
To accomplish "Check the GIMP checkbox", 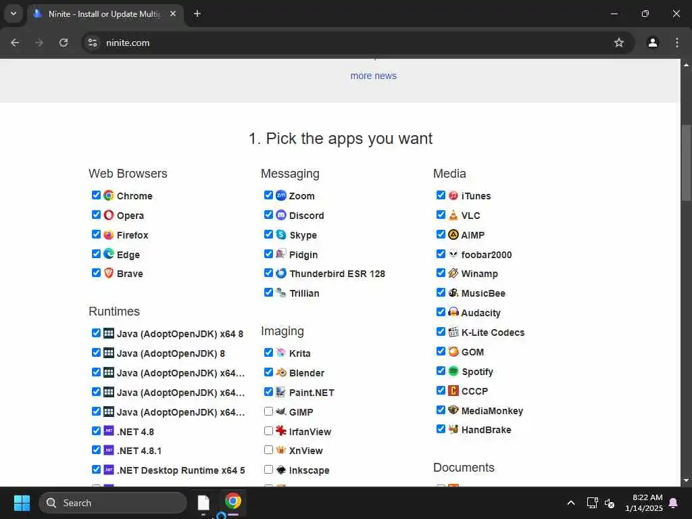I will (268, 412).
